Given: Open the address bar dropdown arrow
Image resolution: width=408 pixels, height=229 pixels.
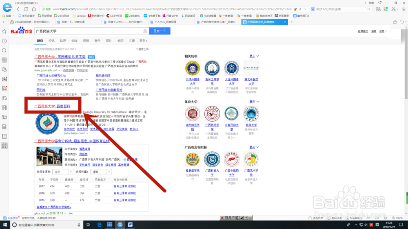Looking at the screenshot, I should 305,9.
